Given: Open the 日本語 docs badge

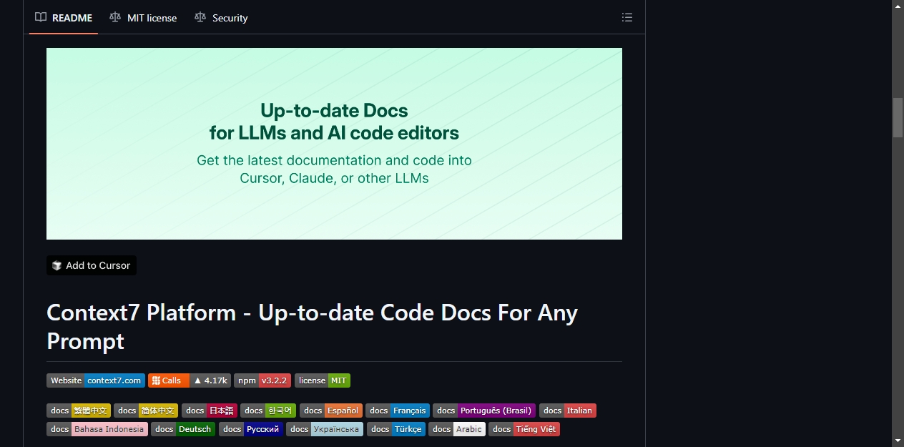Looking at the screenshot, I should coord(210,411).
